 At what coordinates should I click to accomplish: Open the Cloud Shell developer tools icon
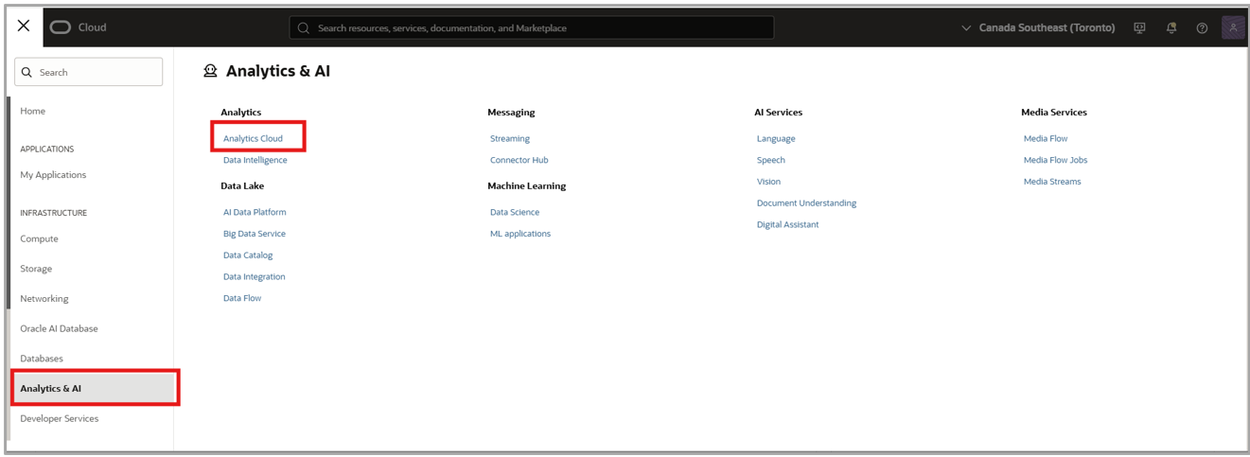1139,28
